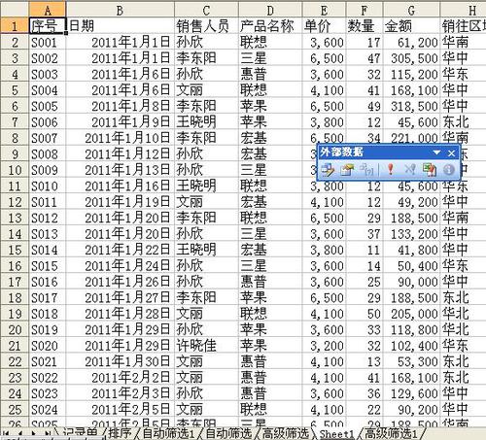
Task: Click amount cell 205,000
Action: (411, 314)
